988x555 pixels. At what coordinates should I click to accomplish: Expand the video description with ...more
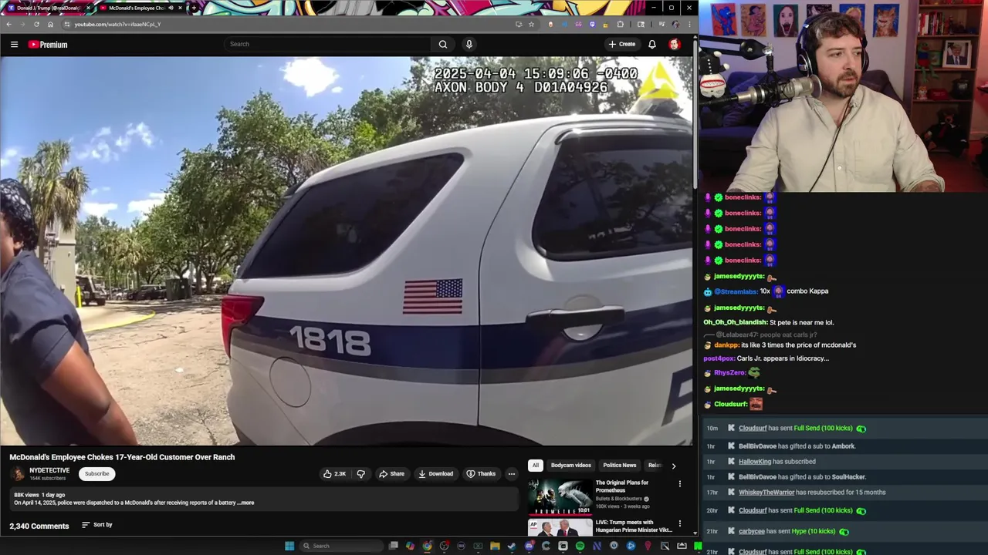[x=247, y=503]
